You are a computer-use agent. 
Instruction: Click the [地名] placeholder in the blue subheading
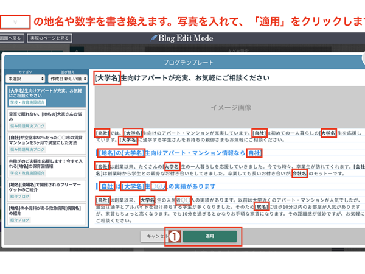point(107,153)
